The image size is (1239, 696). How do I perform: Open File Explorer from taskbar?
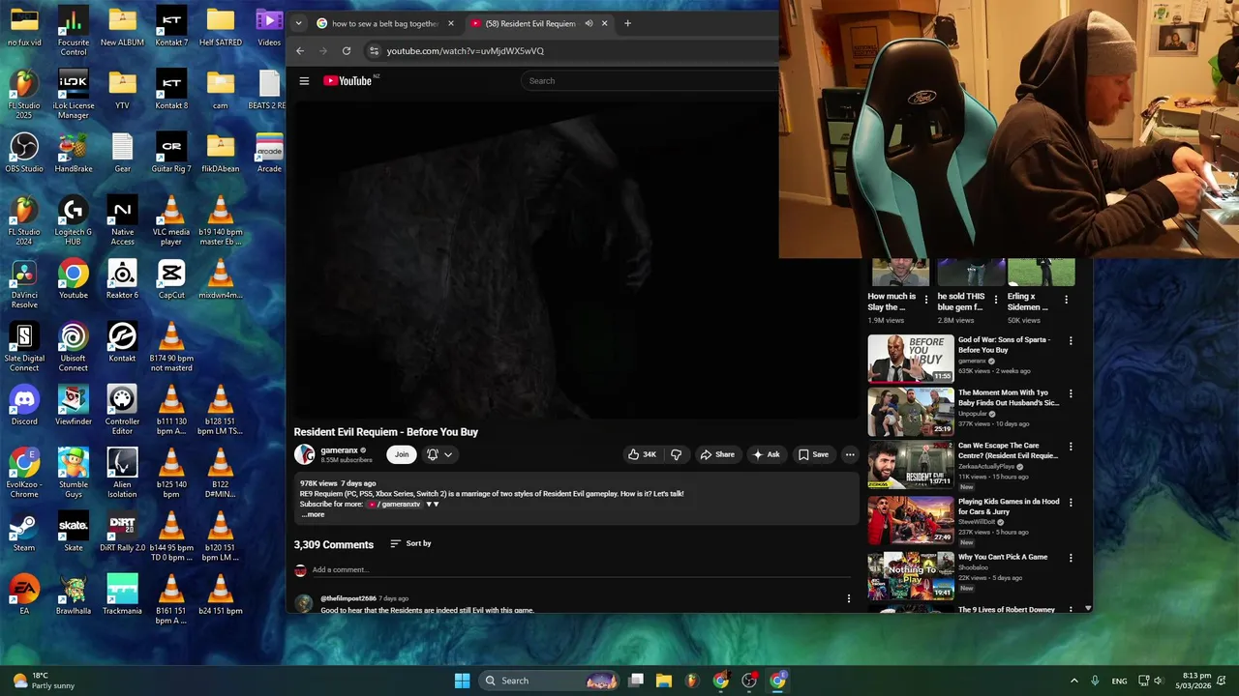pyautogui.click(x=664, y=681)
